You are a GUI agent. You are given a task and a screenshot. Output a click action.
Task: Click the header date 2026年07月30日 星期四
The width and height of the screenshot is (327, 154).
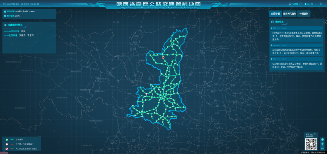point(16,4)
